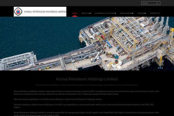
Task: Open the HOME menu item
Action: point(75,13)
